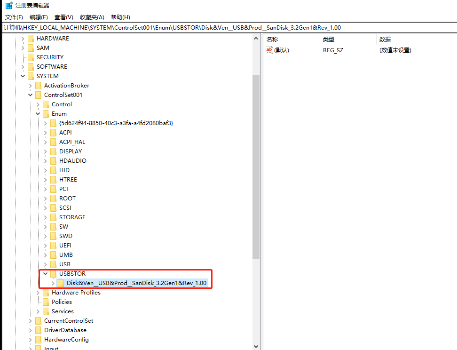The width and height of the screenshot is (457, 350).
Task: Open the 编辑(E) menu
Action: click(x=38, y=17)
